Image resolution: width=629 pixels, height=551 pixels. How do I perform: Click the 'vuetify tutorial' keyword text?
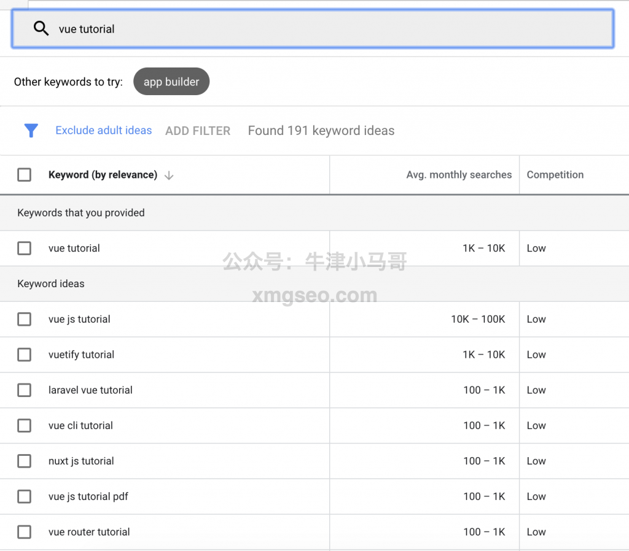point(82,355)
